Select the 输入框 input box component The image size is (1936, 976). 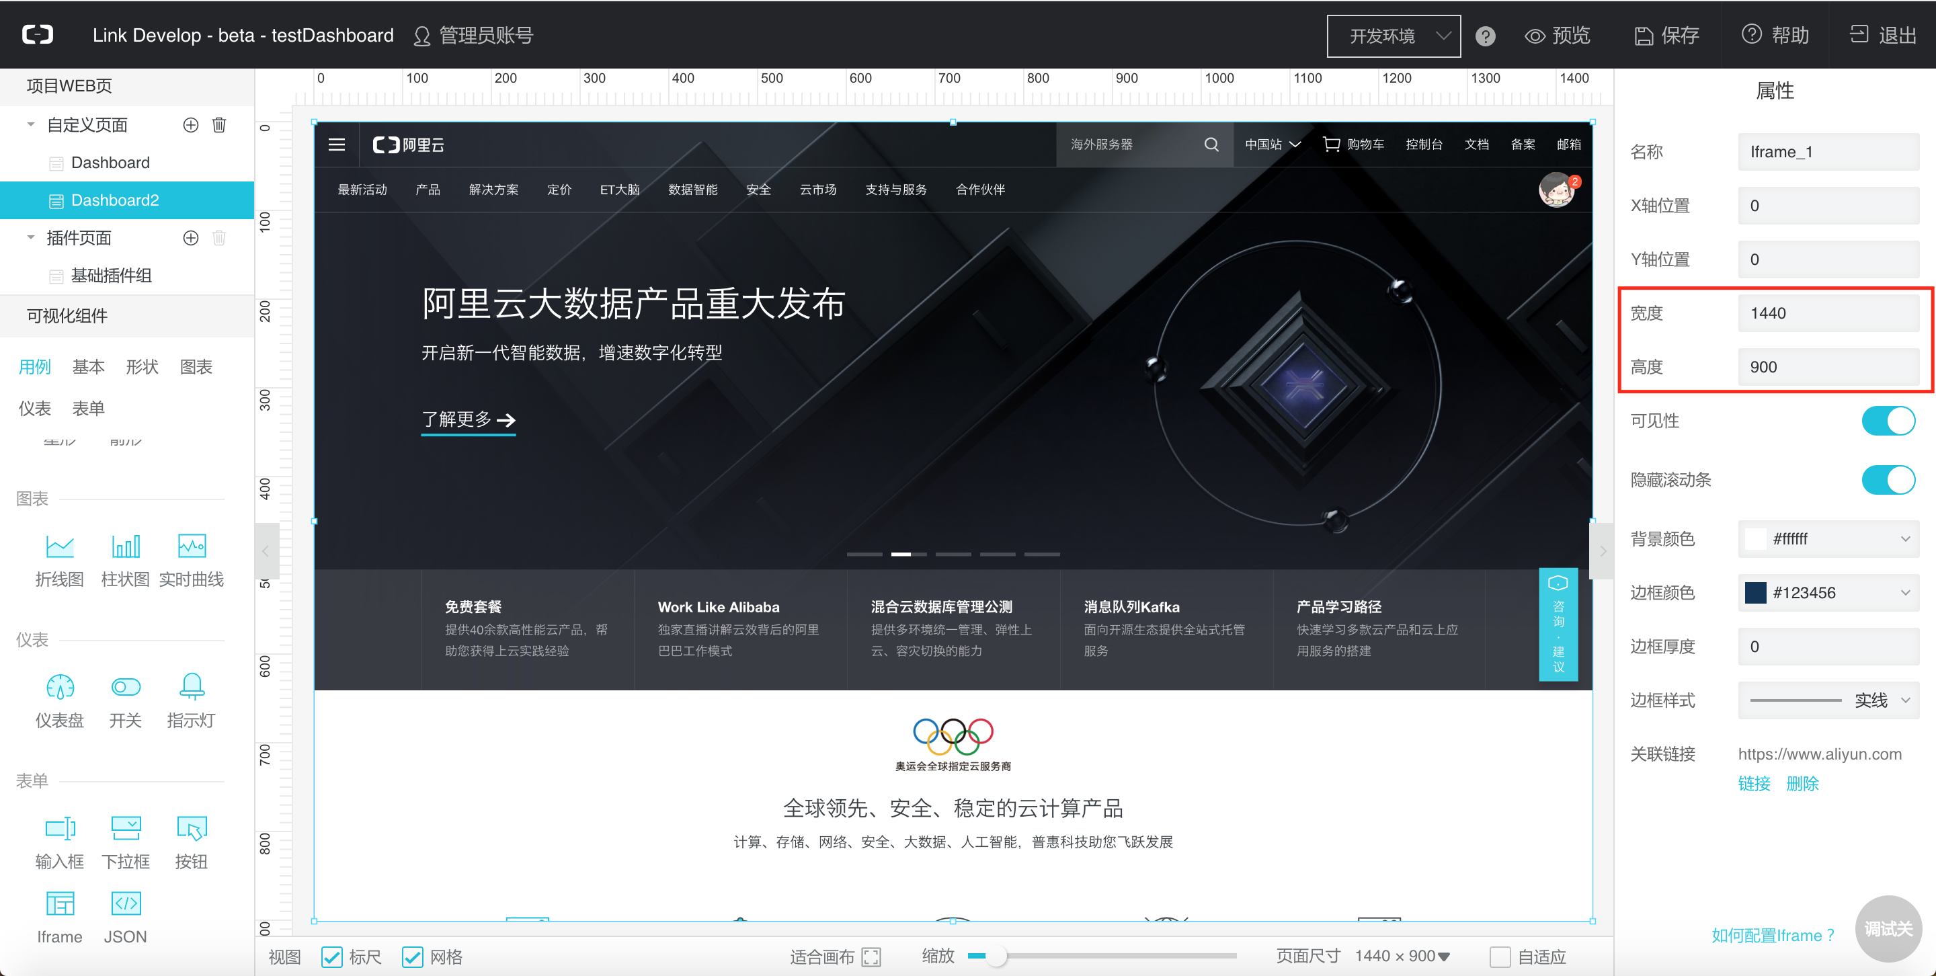59,843
